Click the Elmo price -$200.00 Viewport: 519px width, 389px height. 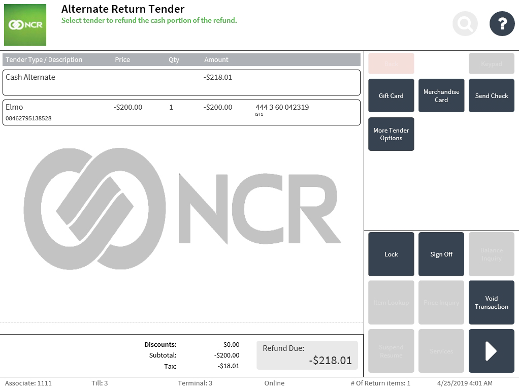[128, 107]
